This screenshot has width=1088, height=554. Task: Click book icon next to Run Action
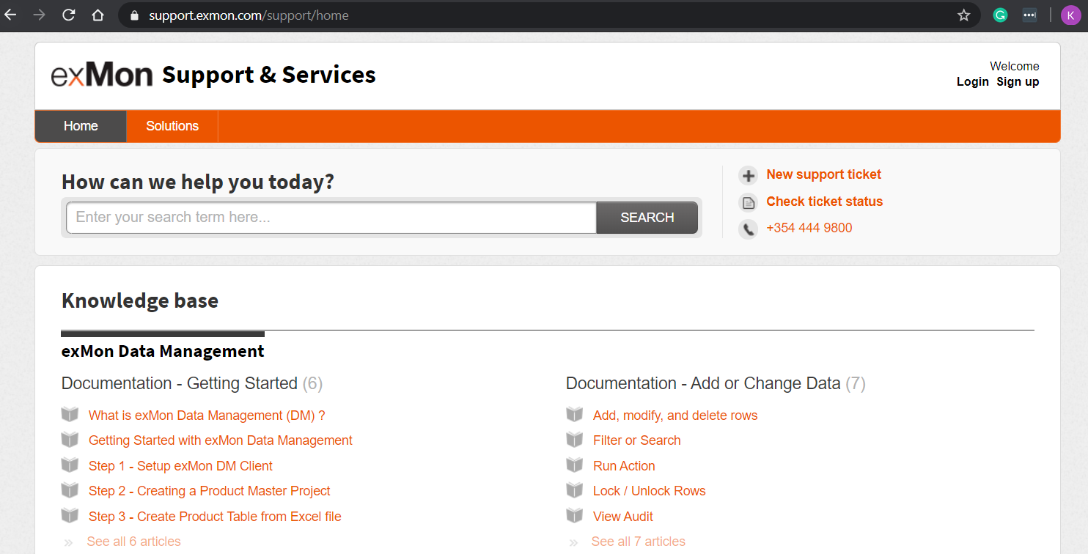point(575,465)
